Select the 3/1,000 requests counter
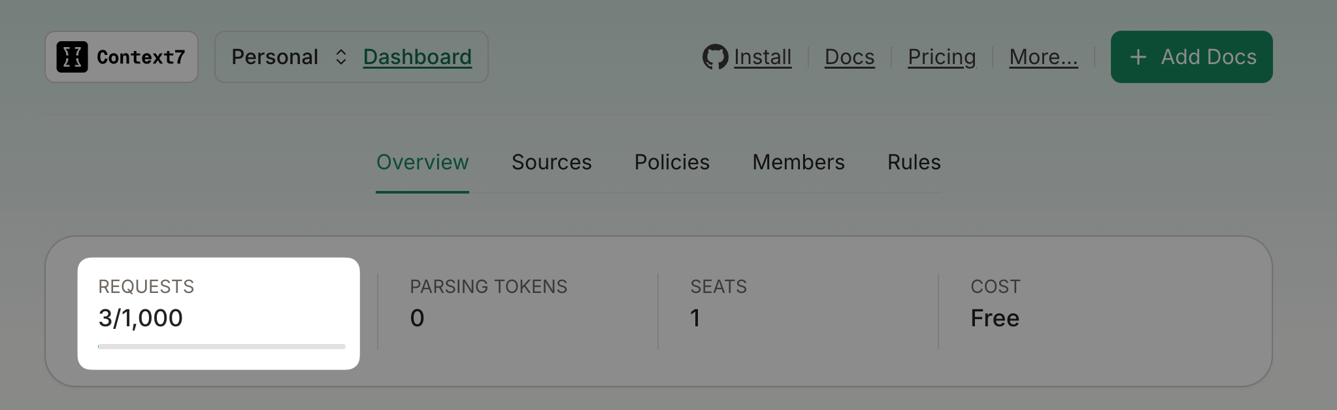This screenshot has width=1337, height=410. [140, 318]
